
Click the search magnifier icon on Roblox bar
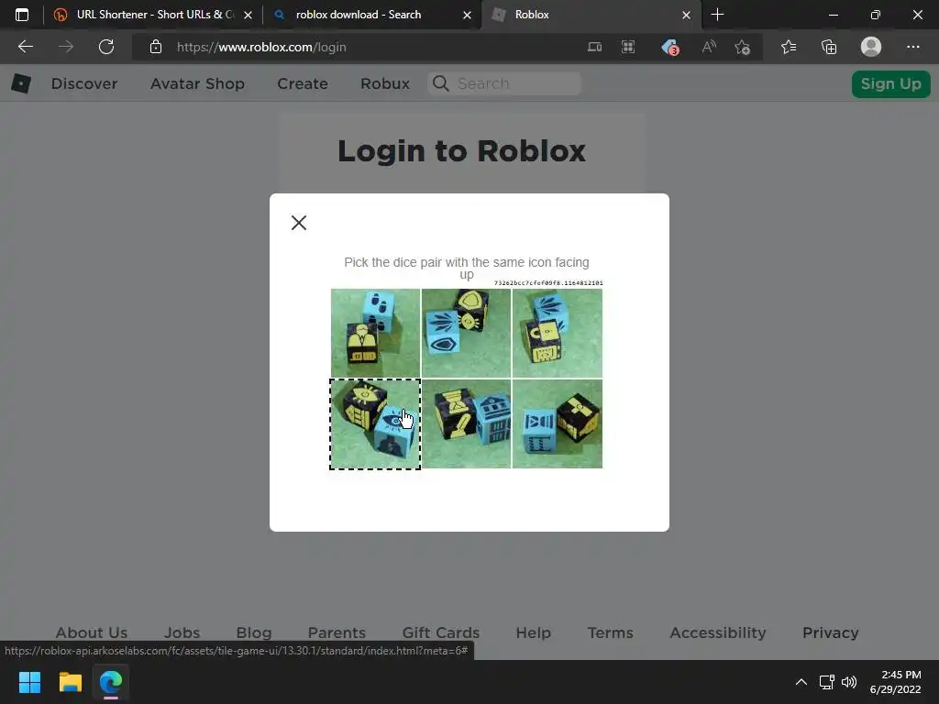441,83
